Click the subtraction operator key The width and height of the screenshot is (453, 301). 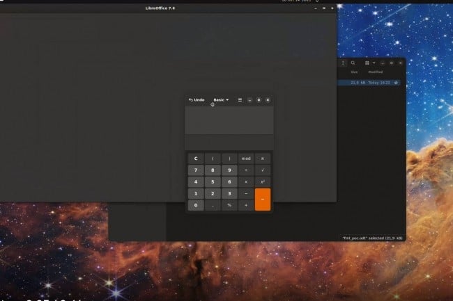coord(246,193)
